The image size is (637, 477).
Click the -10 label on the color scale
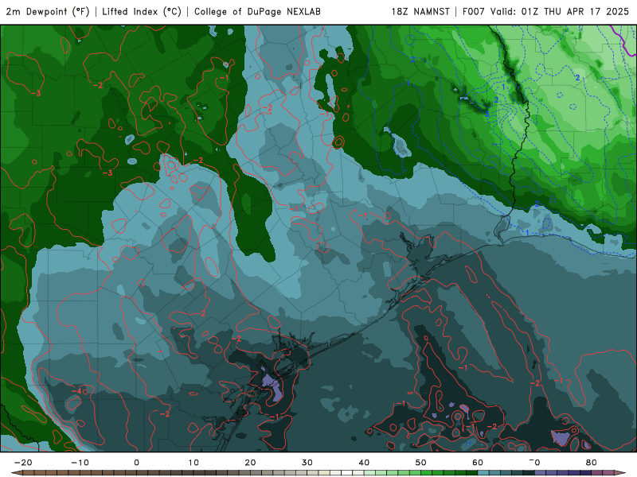80,463
